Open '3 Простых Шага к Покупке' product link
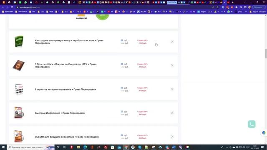Screen dimensions: 267x150 click(x=66, y=65)
